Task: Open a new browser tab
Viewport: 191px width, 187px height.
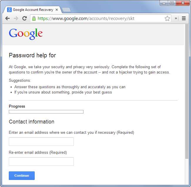Action: pyautogui.click(x=66, y=10)
